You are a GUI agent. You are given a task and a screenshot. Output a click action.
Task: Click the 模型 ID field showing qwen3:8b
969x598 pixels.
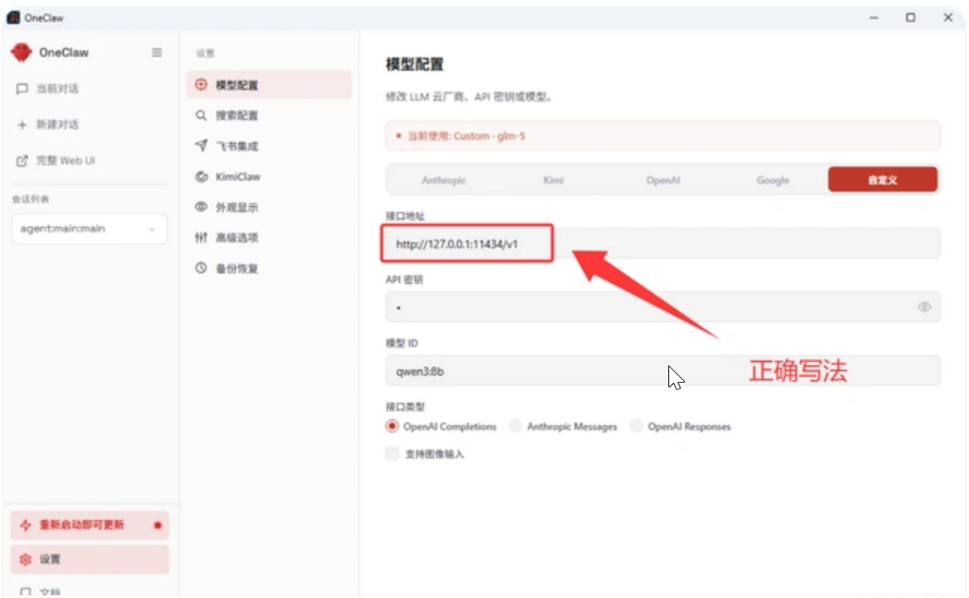point(663,371)
